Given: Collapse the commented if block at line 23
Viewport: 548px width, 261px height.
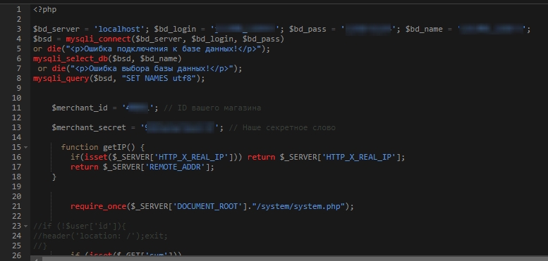Looking at the screenshot, I should [x=26, y=226].
